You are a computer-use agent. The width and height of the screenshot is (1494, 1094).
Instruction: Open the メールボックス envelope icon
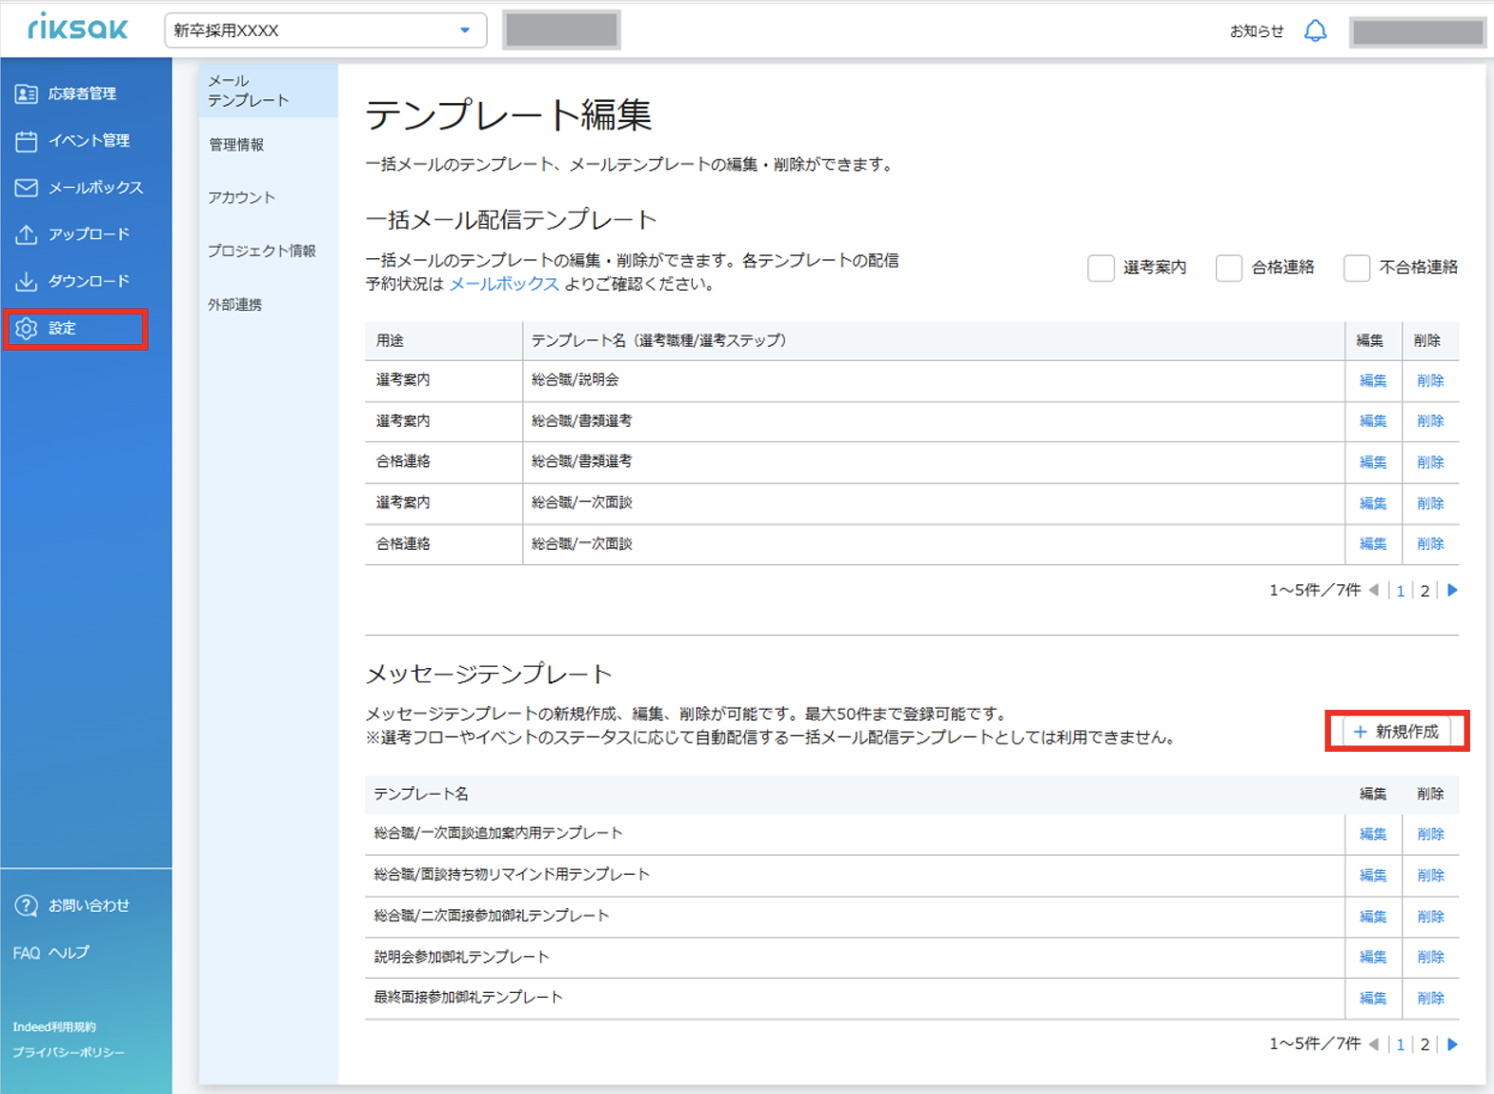[26, 188]
